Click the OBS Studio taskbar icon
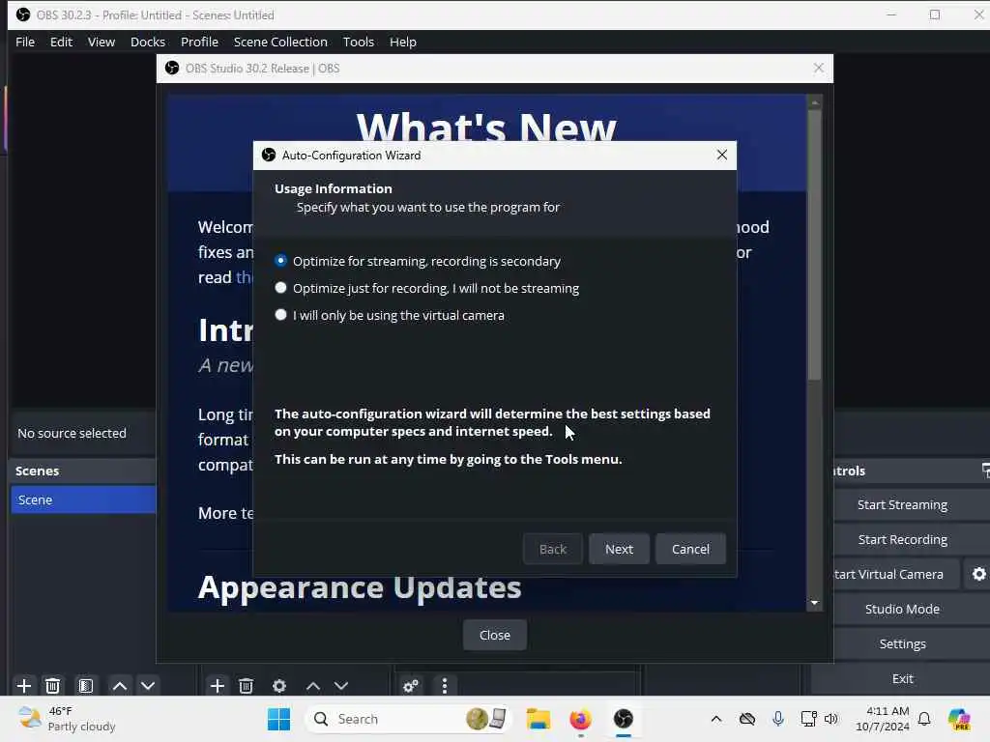 (x=624, y=719)
